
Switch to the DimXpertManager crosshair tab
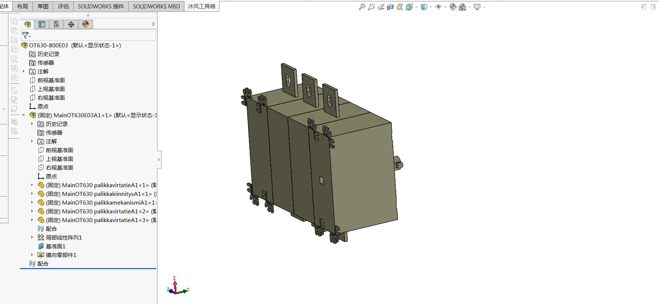pyautogui.click(x=71, y=24)
